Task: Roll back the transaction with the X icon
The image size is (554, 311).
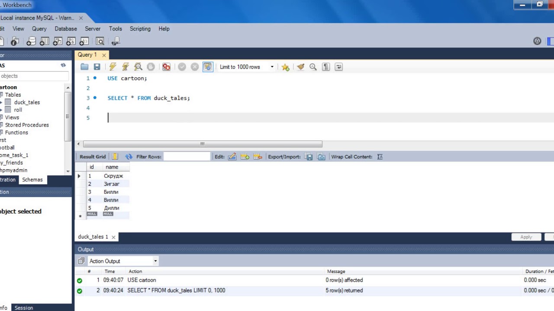Action: pos(195,67)
